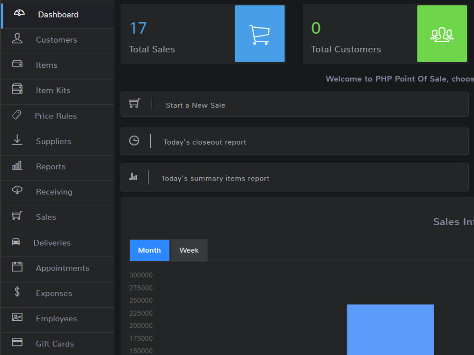Click the chart icon for summary items report
This screenshot has height=355, width=474.
pos(133,177)
